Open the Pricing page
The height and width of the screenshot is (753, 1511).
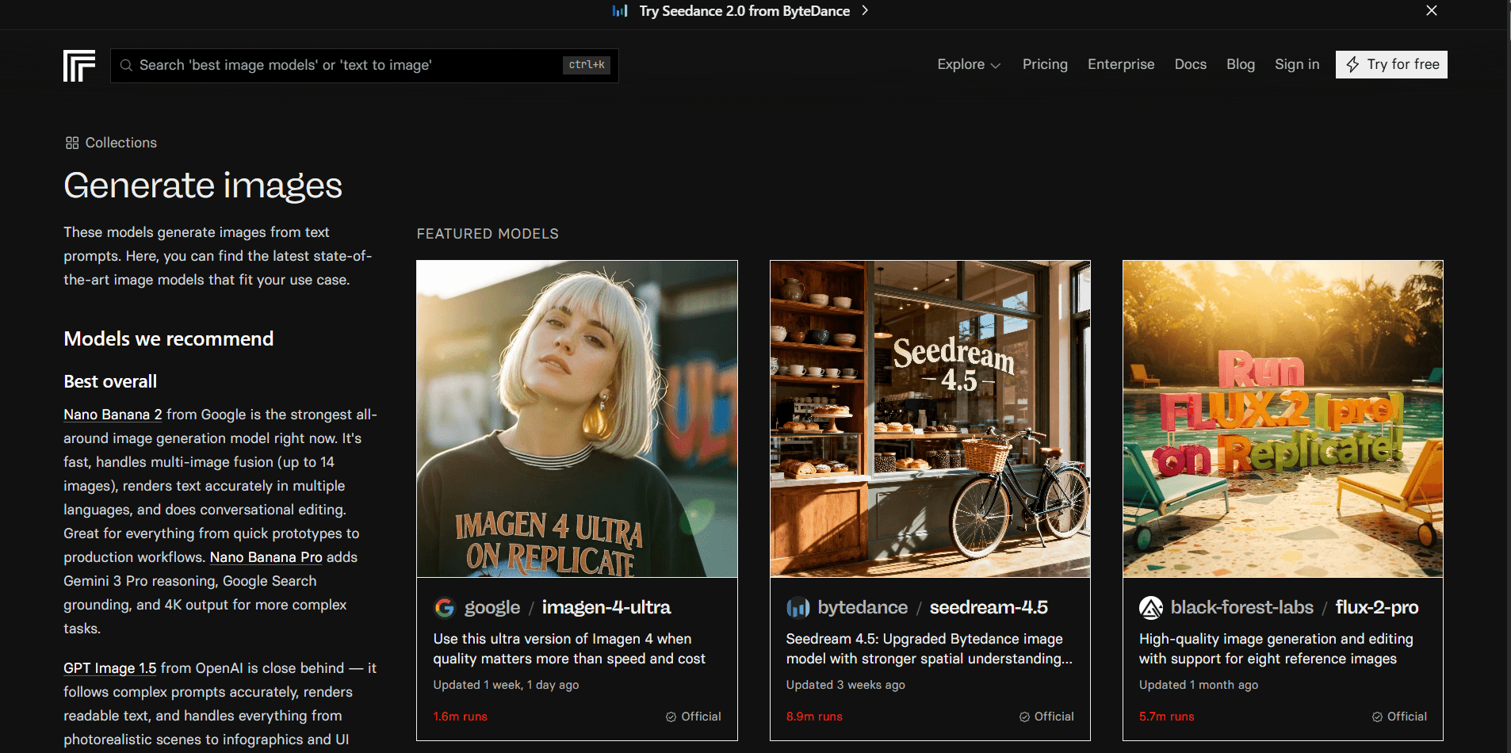(1045, 64)
